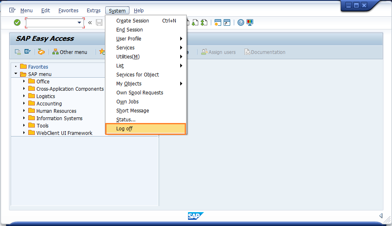Collapse the command field with double chevron
This screenshot has height=226, width=392.
pyautogui.click(x=90, y=23)
